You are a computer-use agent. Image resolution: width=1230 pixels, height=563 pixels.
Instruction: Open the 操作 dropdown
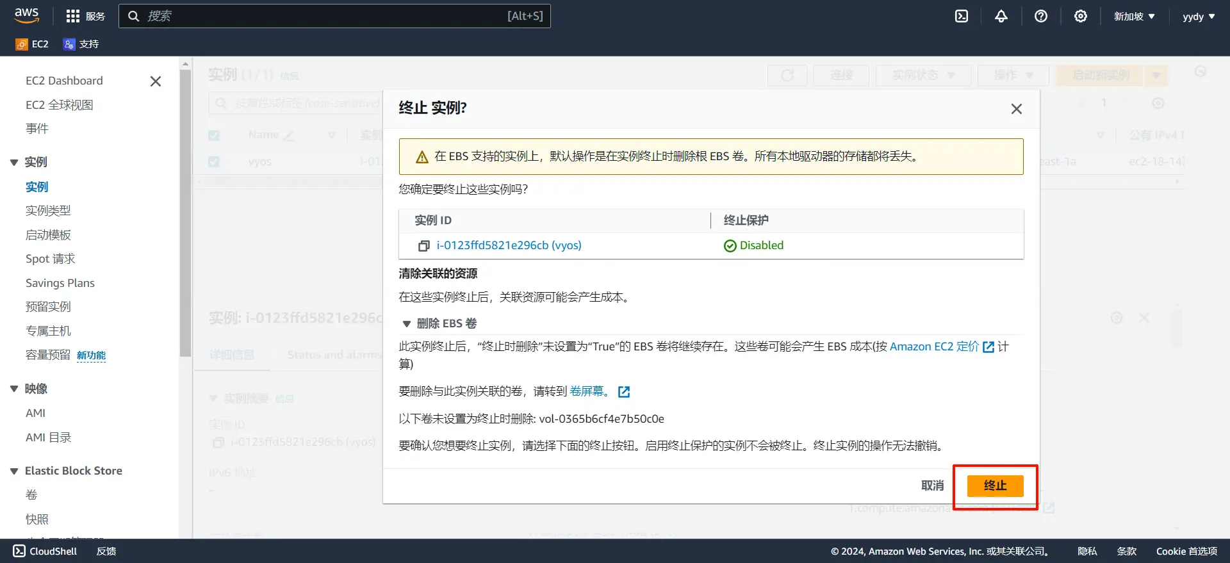pyautogui.click(x=1013, y=76)
